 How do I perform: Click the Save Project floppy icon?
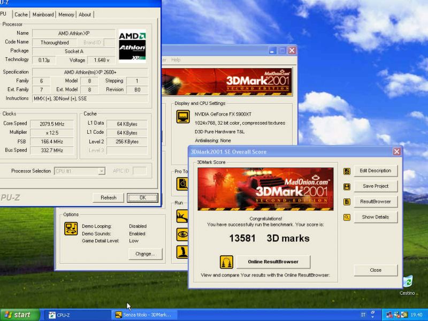[347, 187]
